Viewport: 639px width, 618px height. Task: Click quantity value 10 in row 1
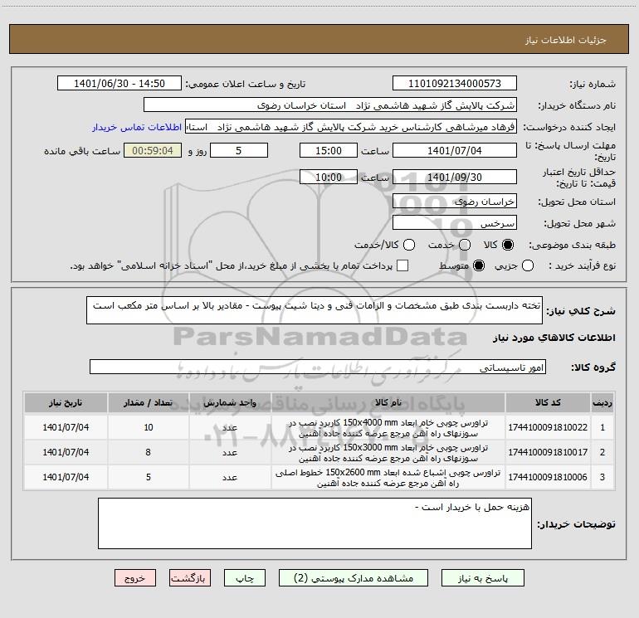[x=149, y=427]
